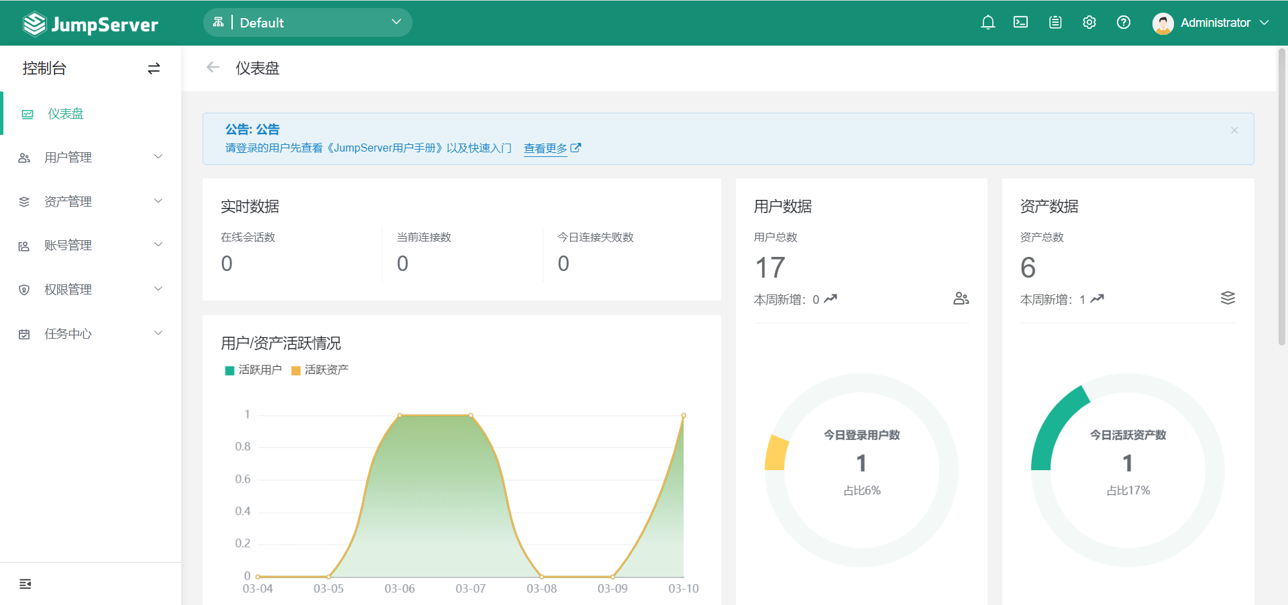Click the 资产总数 value 6
This screenshot has height=605, width=1288.
pos(1028,268)
